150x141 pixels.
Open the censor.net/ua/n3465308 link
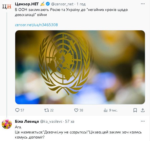(x=36, y=25)
